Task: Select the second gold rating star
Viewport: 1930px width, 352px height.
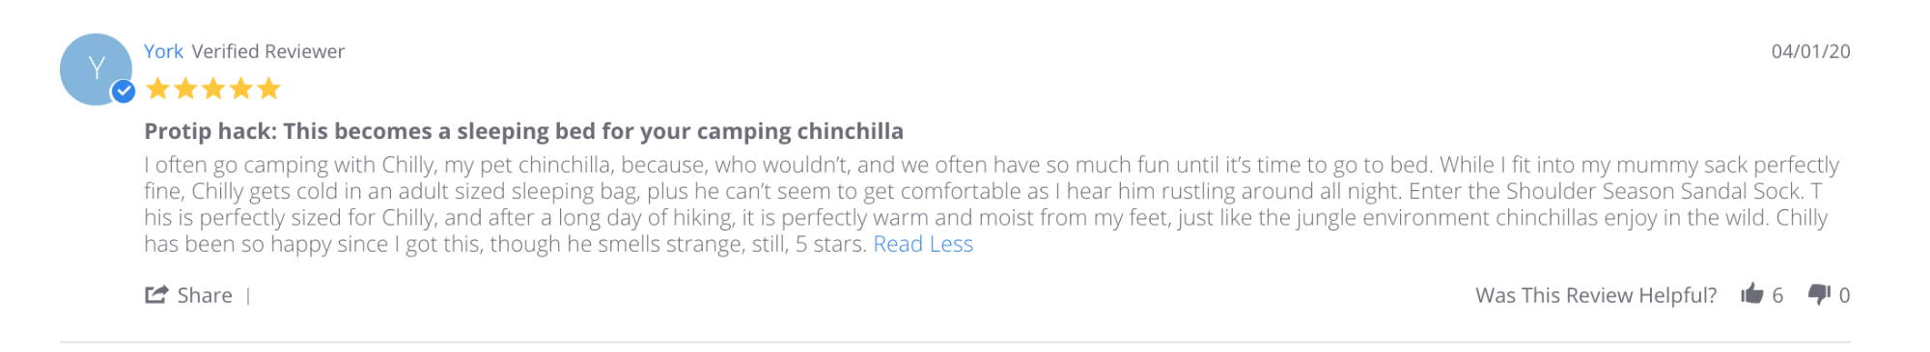Action: click(x=185, y=90)
